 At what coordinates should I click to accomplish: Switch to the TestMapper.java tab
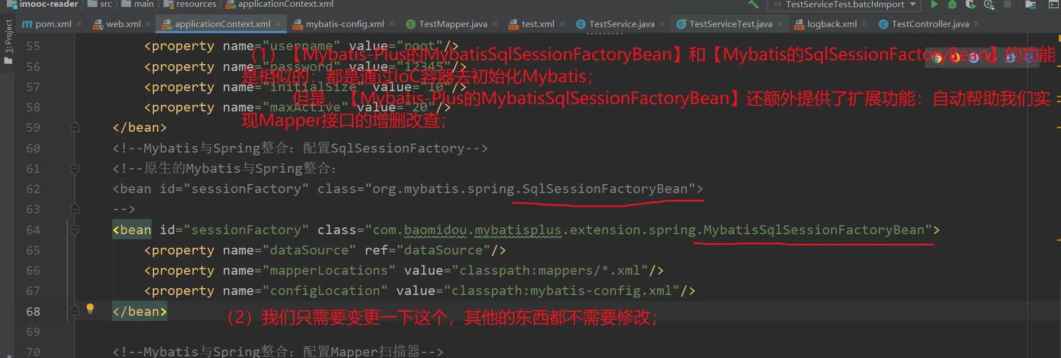click(452, 24)
